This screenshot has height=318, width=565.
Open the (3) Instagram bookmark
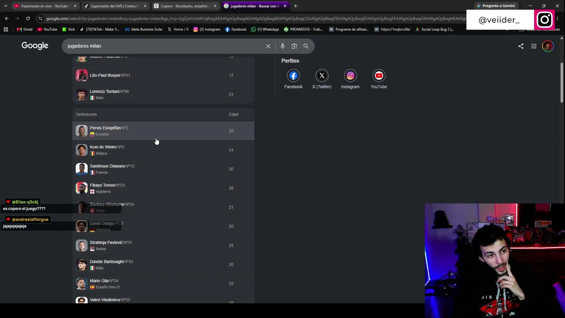pyautogui.click(x=207, y=29)
